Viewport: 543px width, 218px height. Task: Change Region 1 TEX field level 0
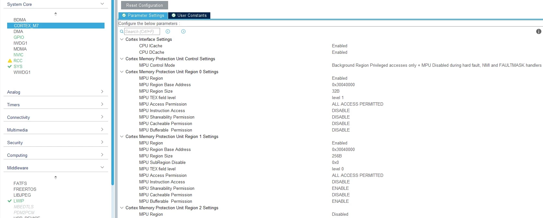(338, 169)
